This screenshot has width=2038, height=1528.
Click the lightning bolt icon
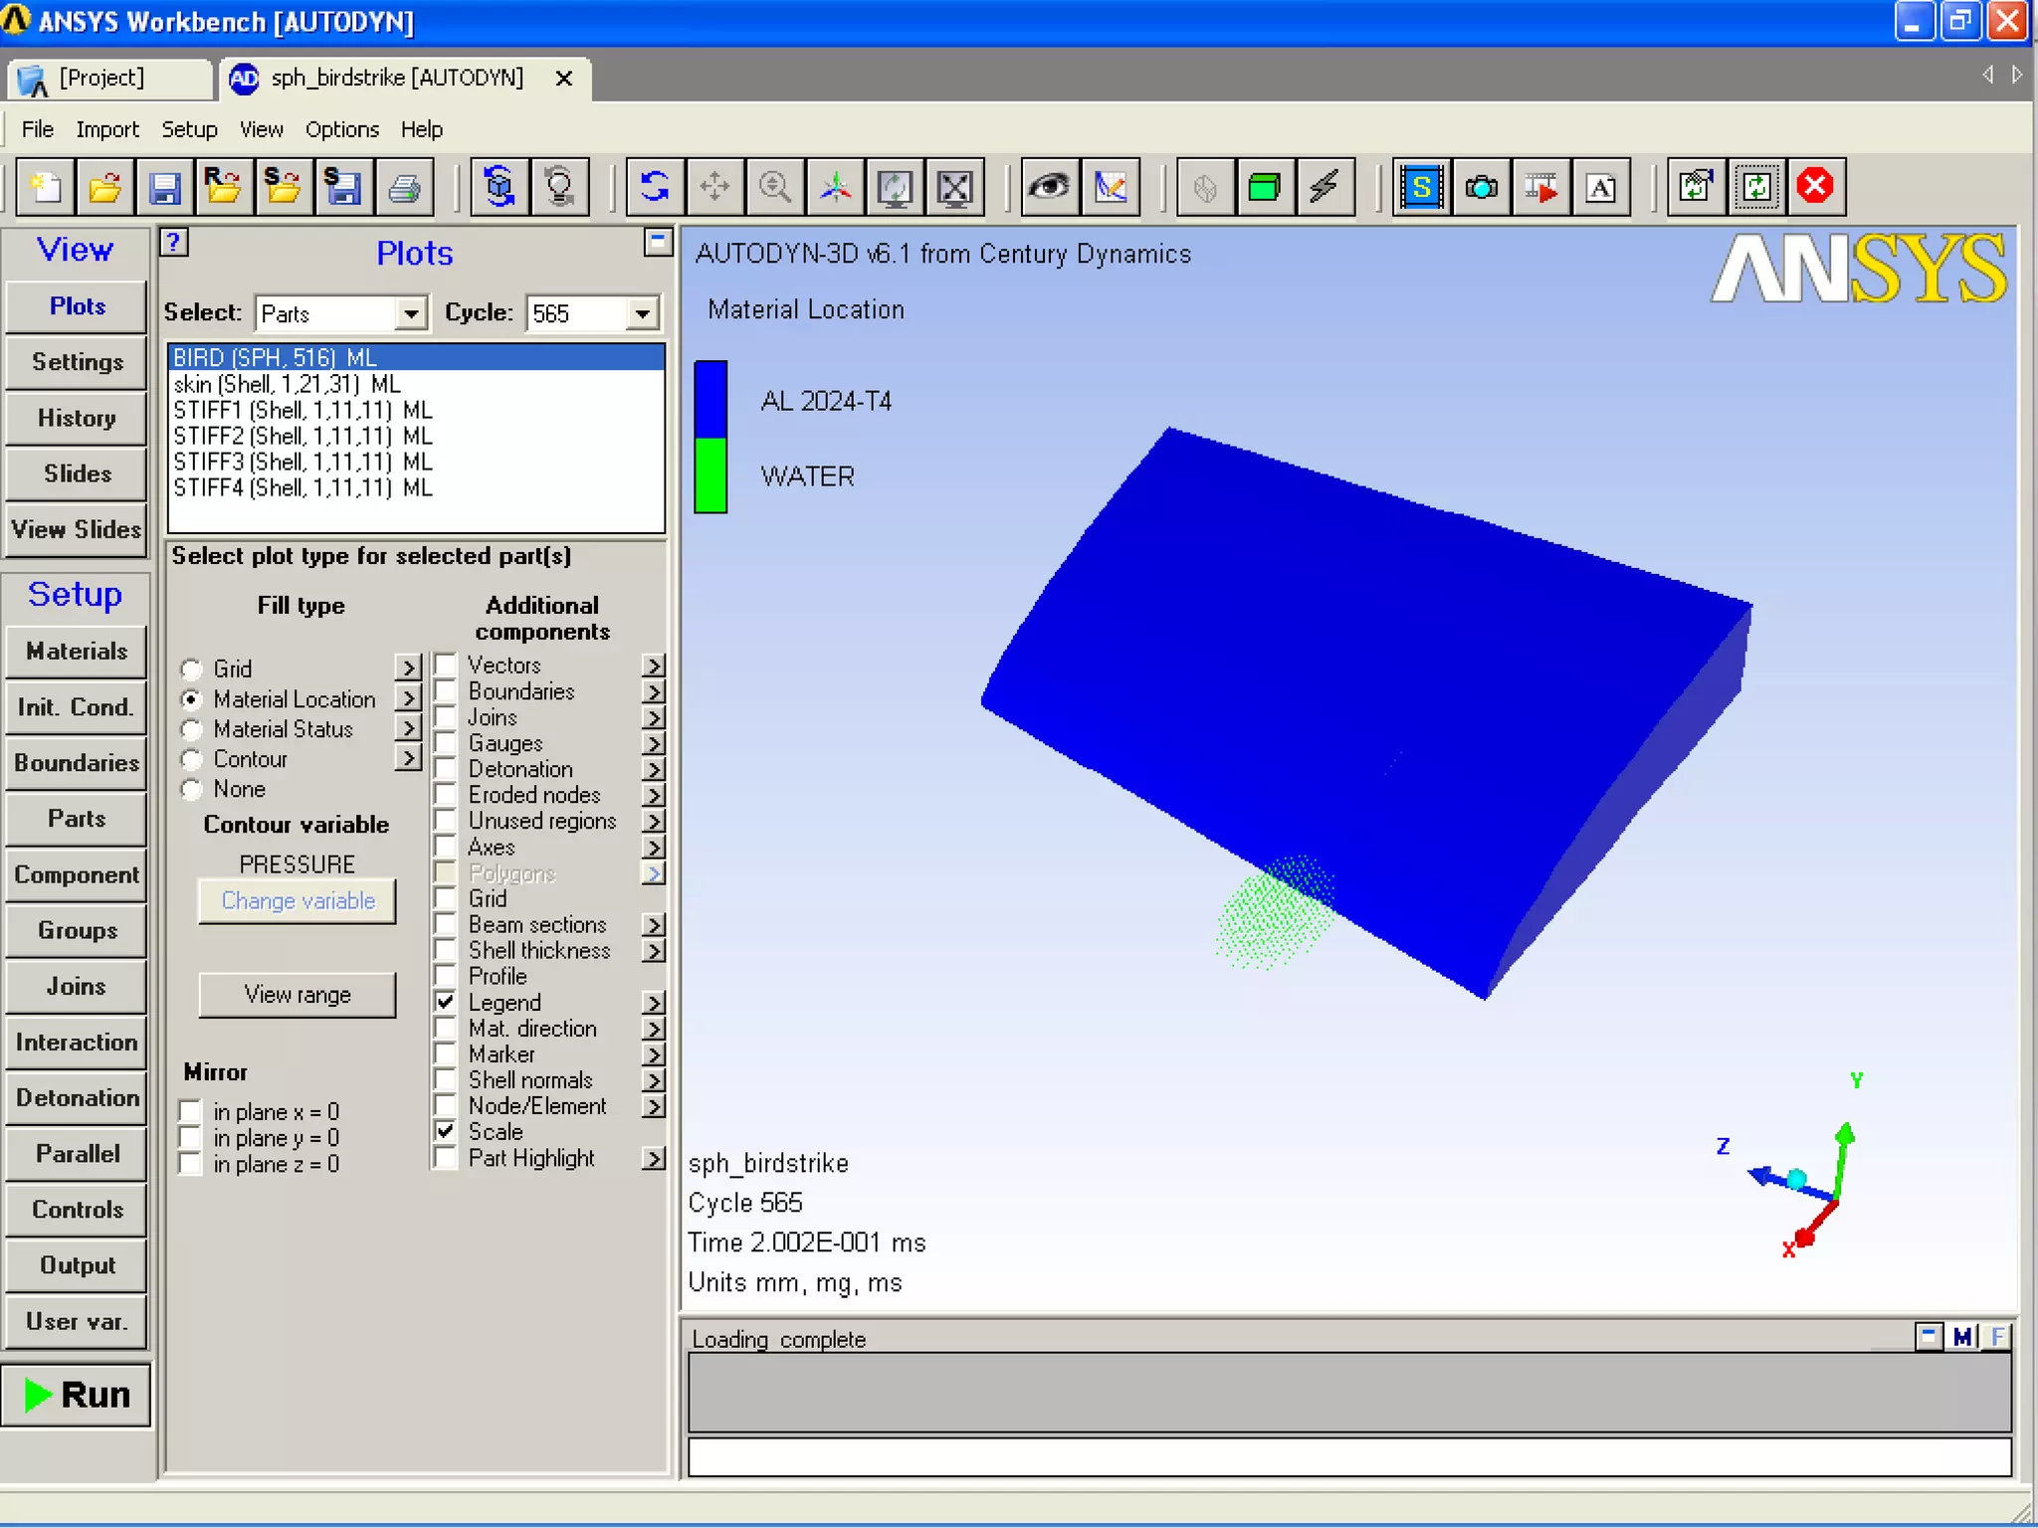(1325, 187)
